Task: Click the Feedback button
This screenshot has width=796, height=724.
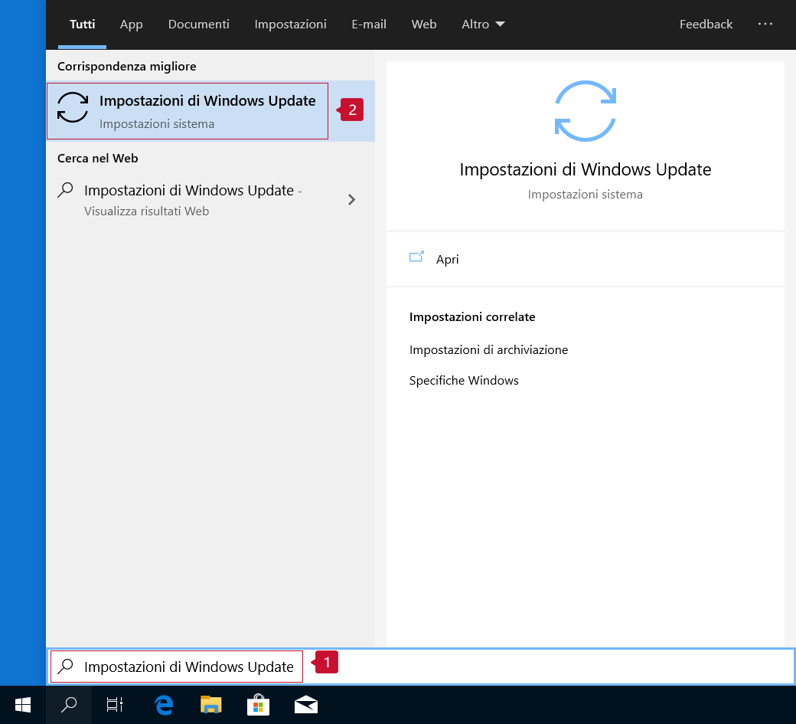Action: point(706,25)
